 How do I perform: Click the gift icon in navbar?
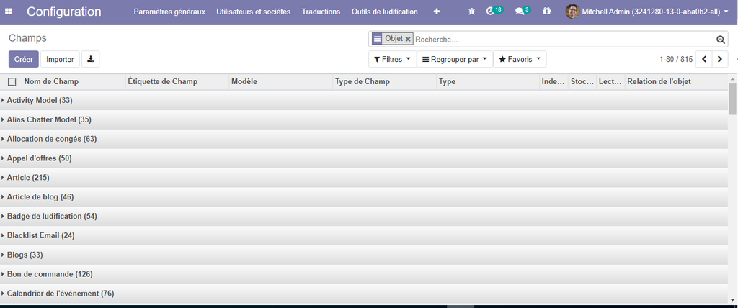pyautogui.click(x=546, y=12)
